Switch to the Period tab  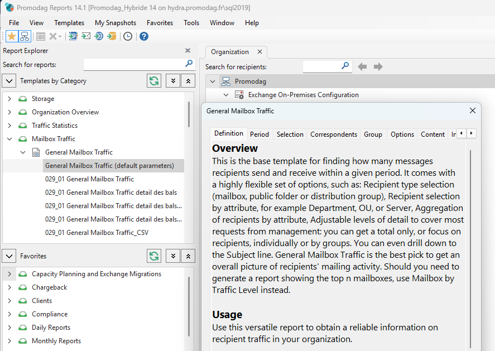tap(259, 134)
